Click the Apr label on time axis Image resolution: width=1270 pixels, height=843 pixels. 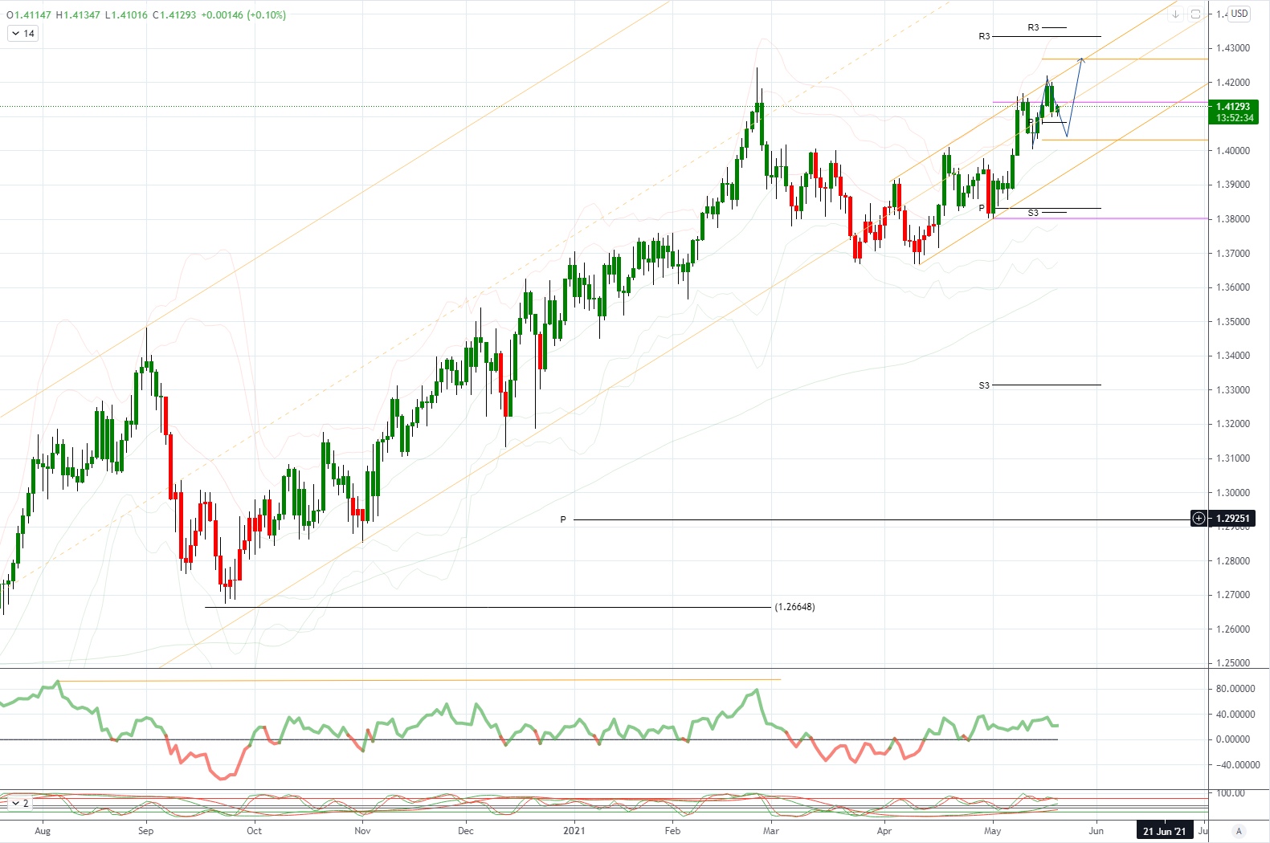pyautogui.click(x=884, y=831)
